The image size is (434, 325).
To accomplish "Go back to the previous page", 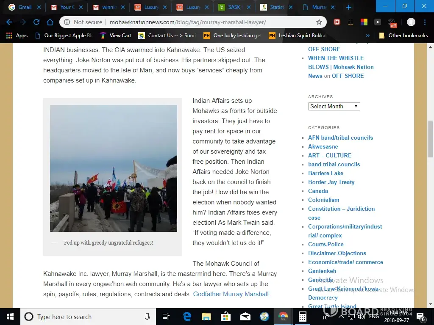I will [x=9, y=22].
